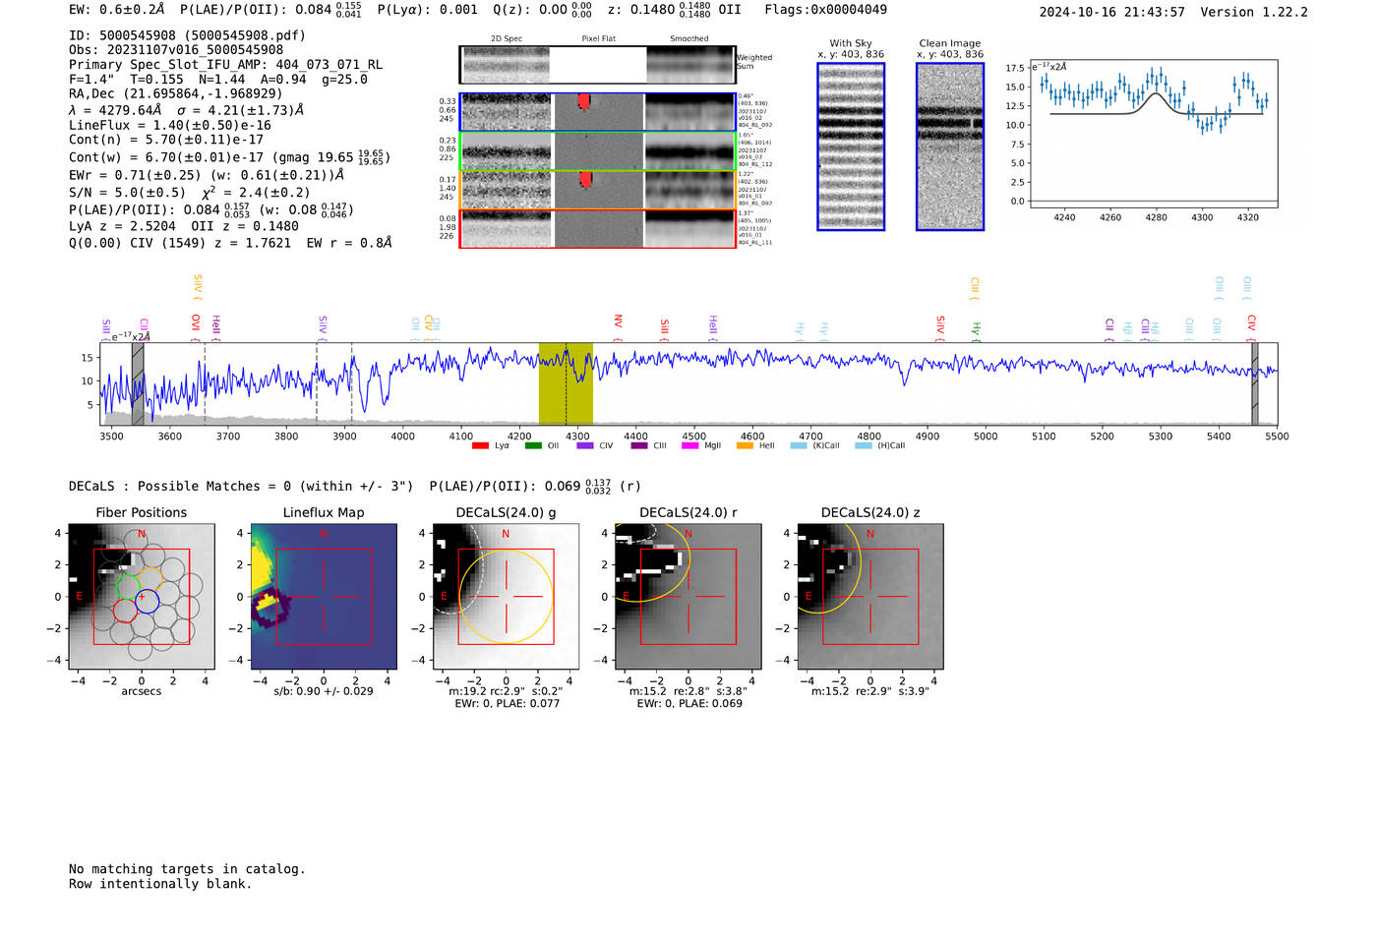
Task: Click the gray hatched band near 5460
Action: [1254, 383]
